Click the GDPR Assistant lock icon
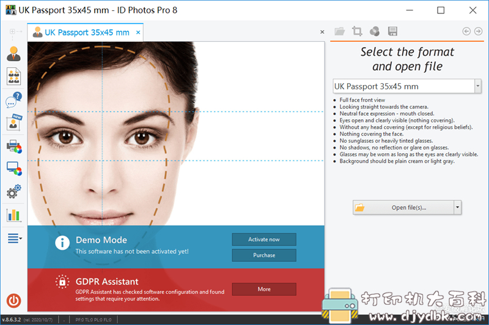 coord(62,282)
